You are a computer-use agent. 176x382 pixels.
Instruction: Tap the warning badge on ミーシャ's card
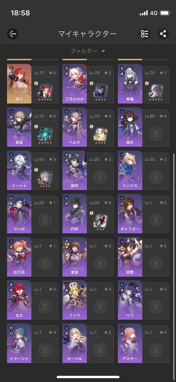coord(36,170)
